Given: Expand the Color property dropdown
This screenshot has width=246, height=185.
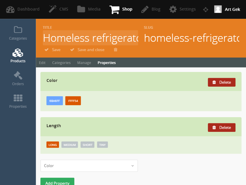Looking at the screenshot, I should point(89,166).
